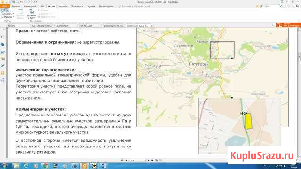Viewport: 301px width, 169px height.
Task: Open the Из формы в лист dropdown
Action: 32,14
